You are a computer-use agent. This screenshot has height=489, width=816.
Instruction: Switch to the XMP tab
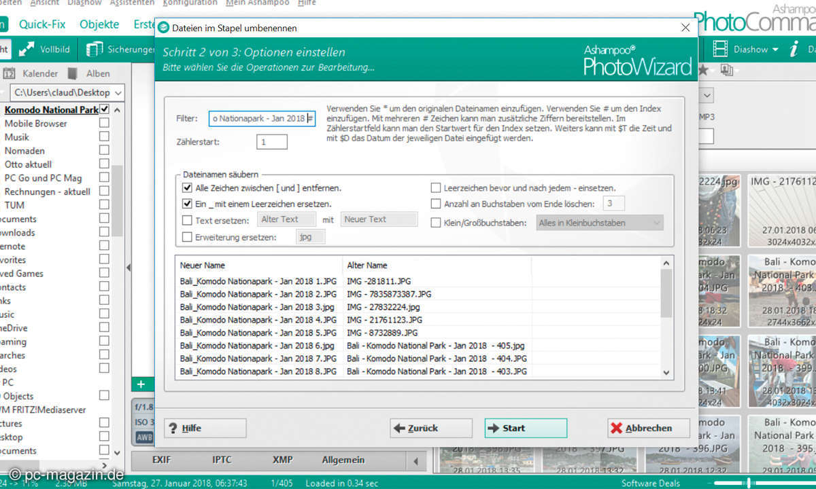[283, 460]
